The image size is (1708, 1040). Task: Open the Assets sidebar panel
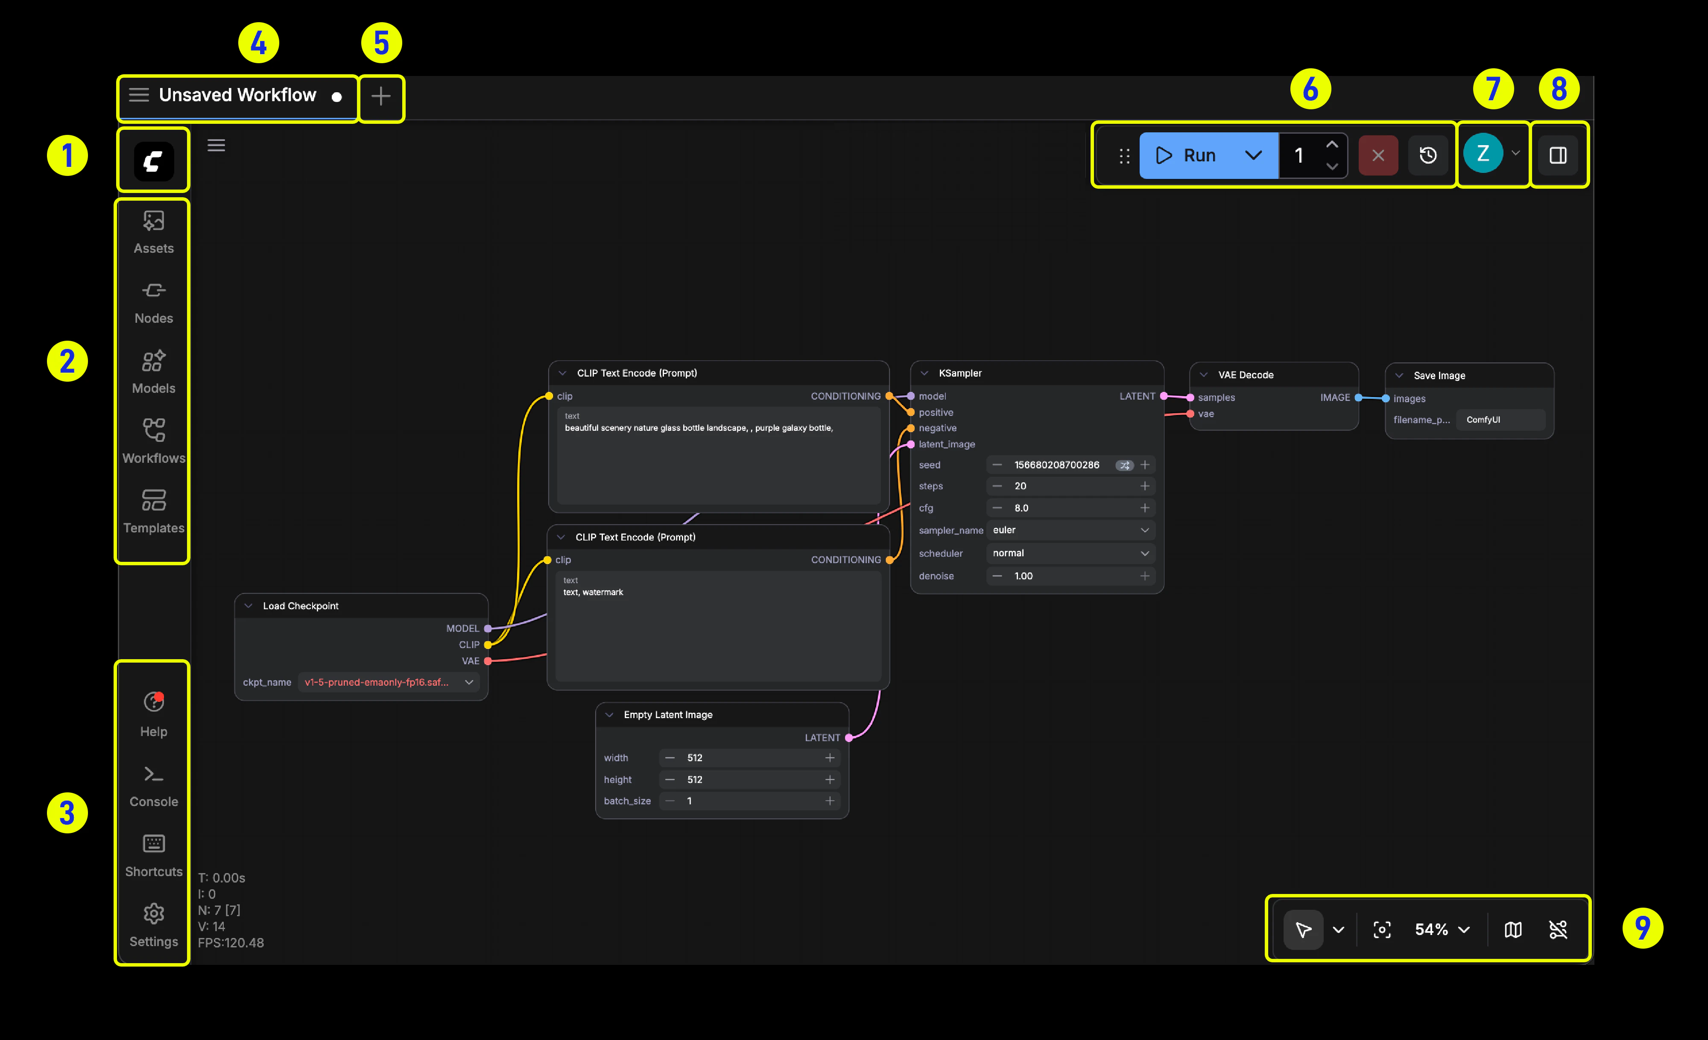click(153, 232)
